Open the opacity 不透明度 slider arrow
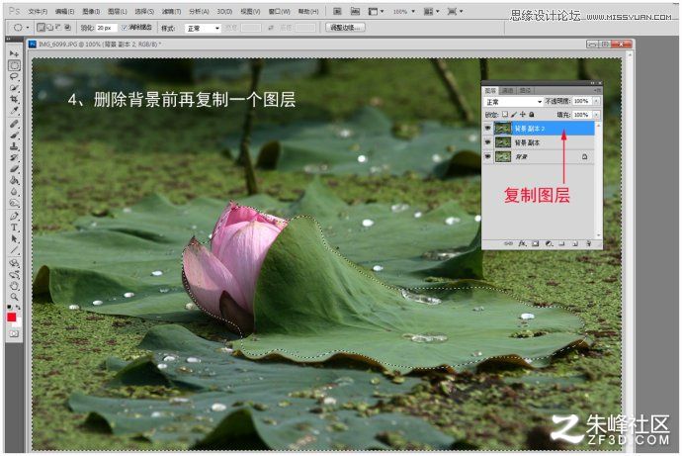 [x=596, y=101]
